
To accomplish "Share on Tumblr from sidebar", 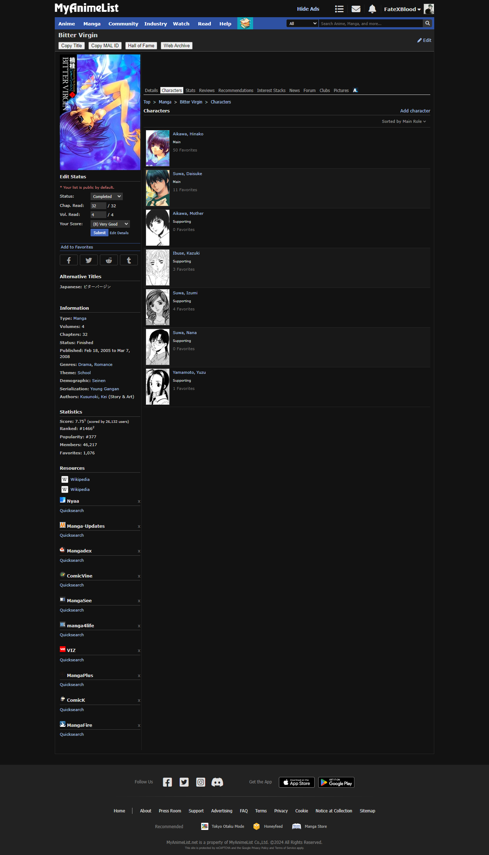I will pyautogui.click(x=129, y=260).
